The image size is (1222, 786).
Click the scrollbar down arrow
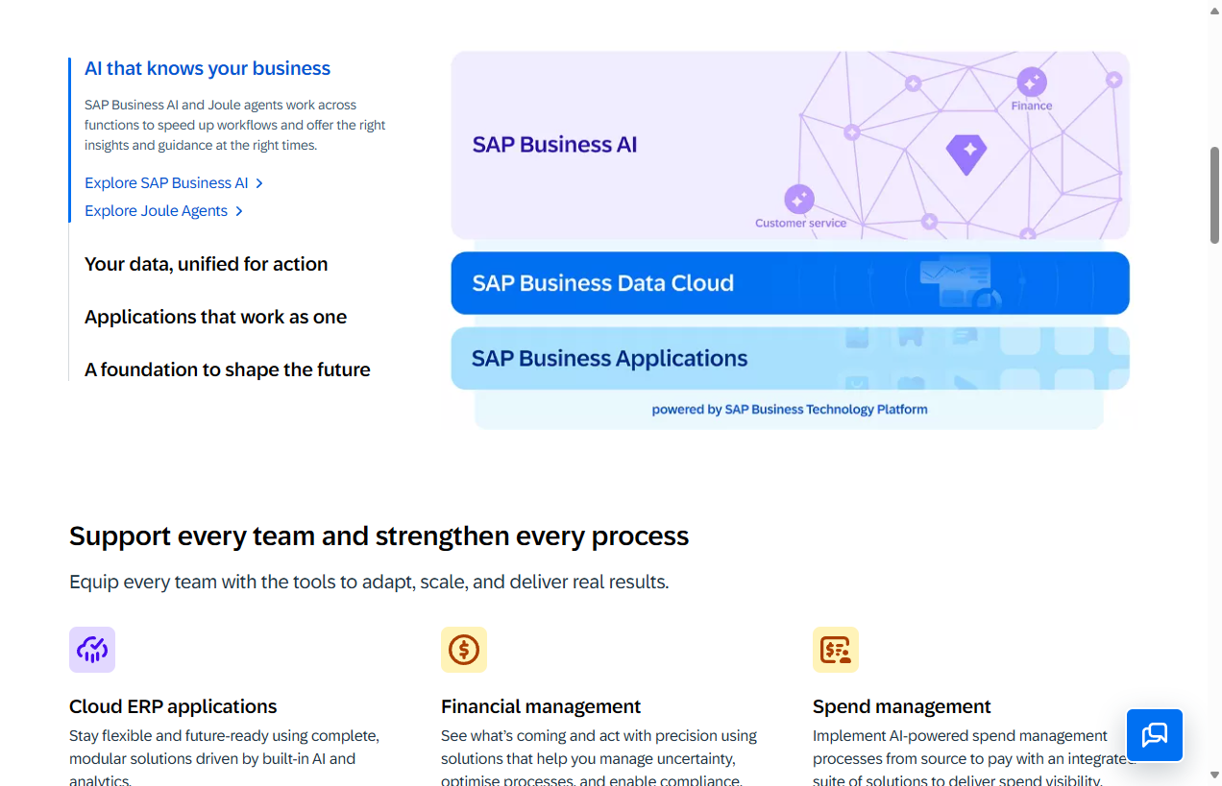(x=1214, y=774)
